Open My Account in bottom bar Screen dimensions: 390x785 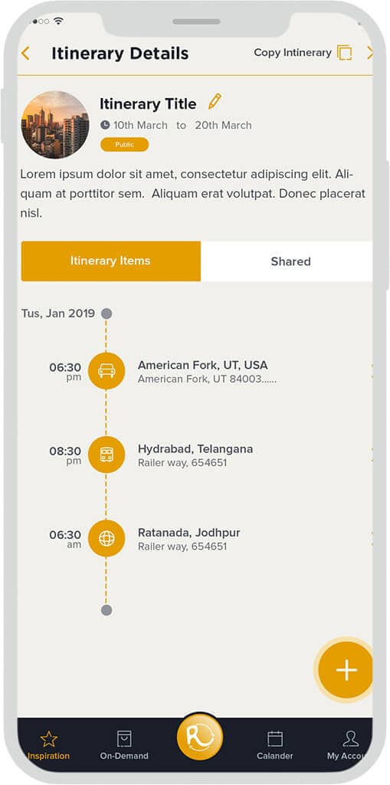[x=349, y=745]
